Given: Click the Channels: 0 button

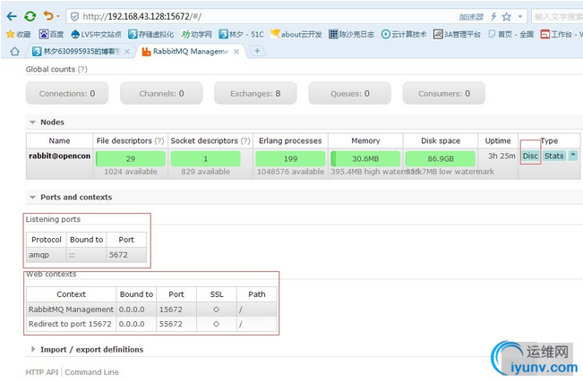Looking at the screenshot, I should tap(161, 93).
